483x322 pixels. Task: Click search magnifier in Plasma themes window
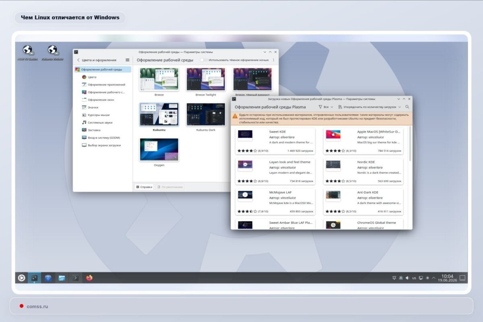[407, 107]
